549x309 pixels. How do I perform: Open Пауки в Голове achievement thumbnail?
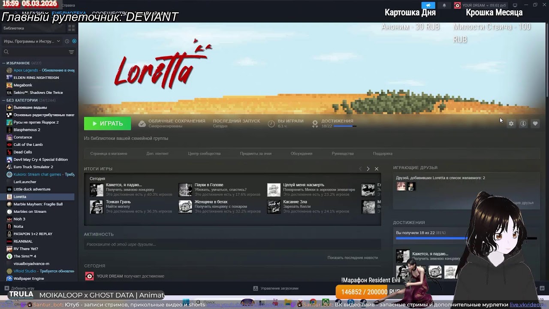[x=185, y=190]
